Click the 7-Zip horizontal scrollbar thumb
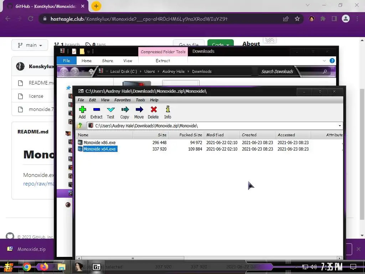The width and height of the screenshot is (365, 274). tap(133, 258)
